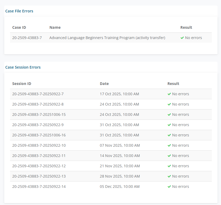Select the Case File Errors heading
This screenshot has height=205, width=221.
click(x=19, y=11)
